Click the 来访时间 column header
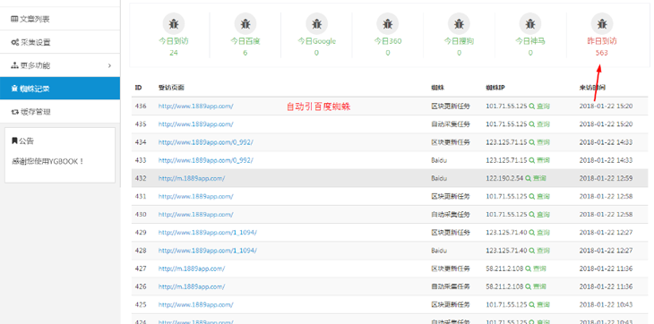The height and width of the screenshot is (324, 654). tap(592, 88)
